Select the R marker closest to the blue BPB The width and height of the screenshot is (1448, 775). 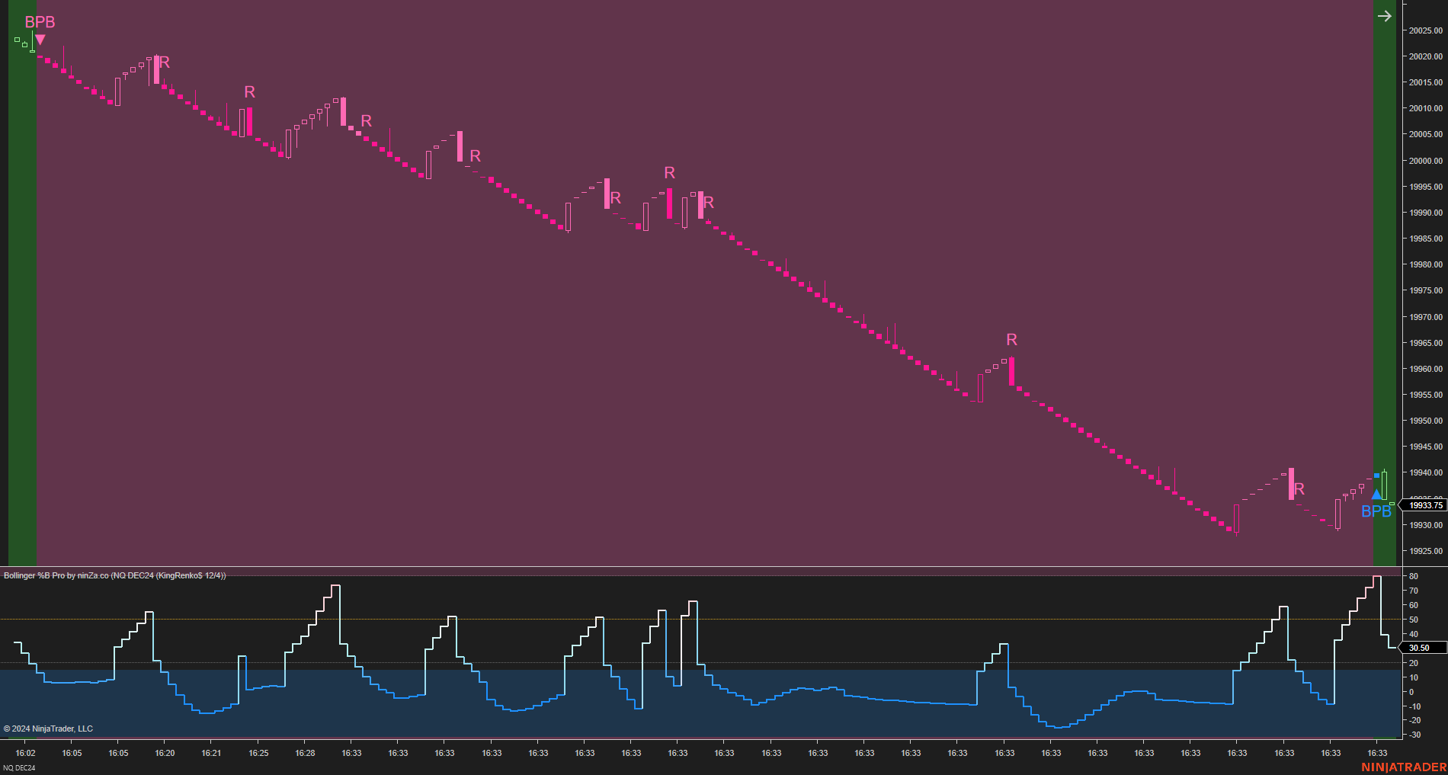pos(1299,489)
